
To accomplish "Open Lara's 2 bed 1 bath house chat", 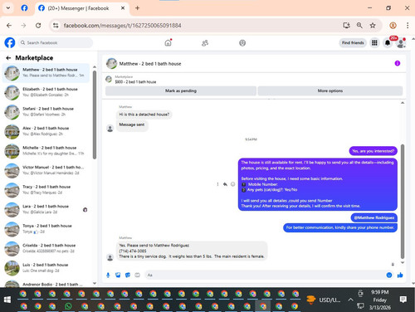I will pos(46,209).
